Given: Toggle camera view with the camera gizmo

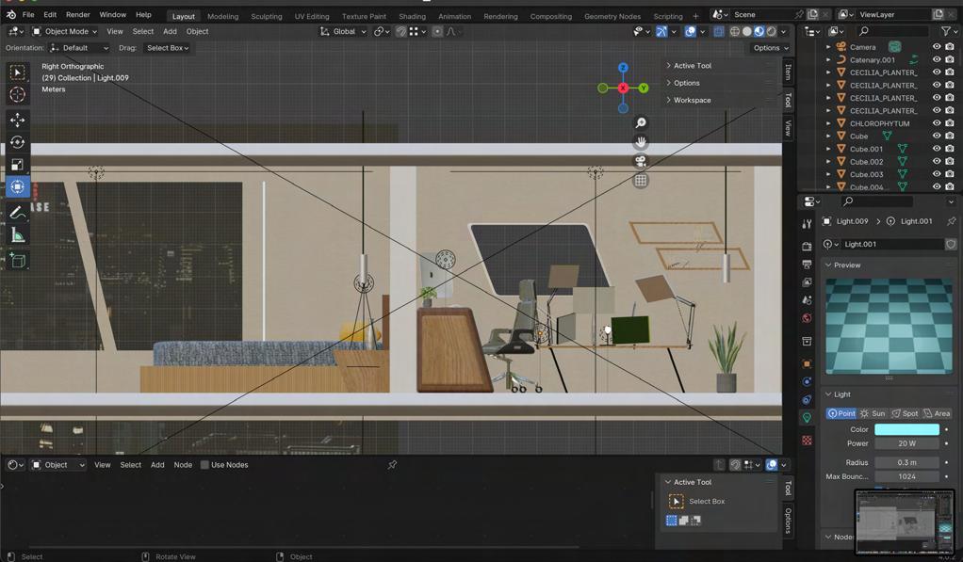Looking at the screenshot, I should pyautogui.click(x=641, y=161).
